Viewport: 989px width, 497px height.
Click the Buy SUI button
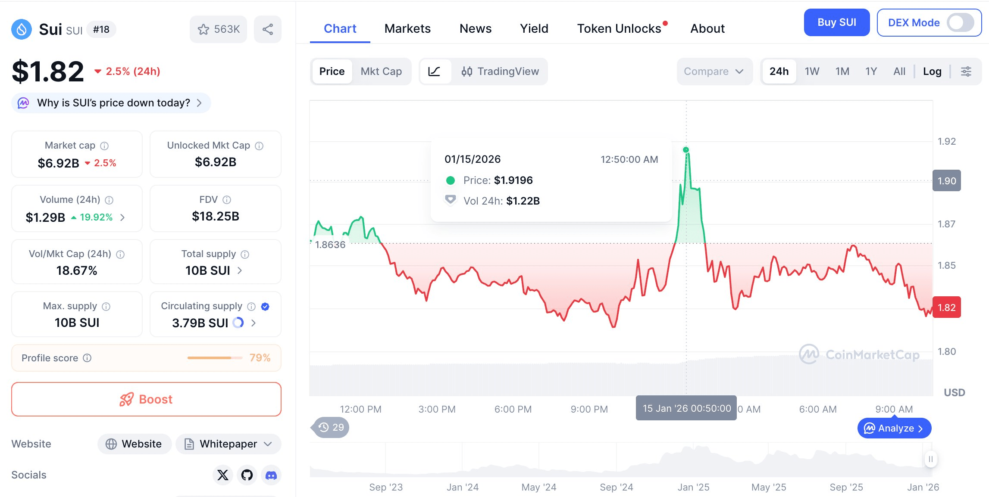(x=836, y=22)
